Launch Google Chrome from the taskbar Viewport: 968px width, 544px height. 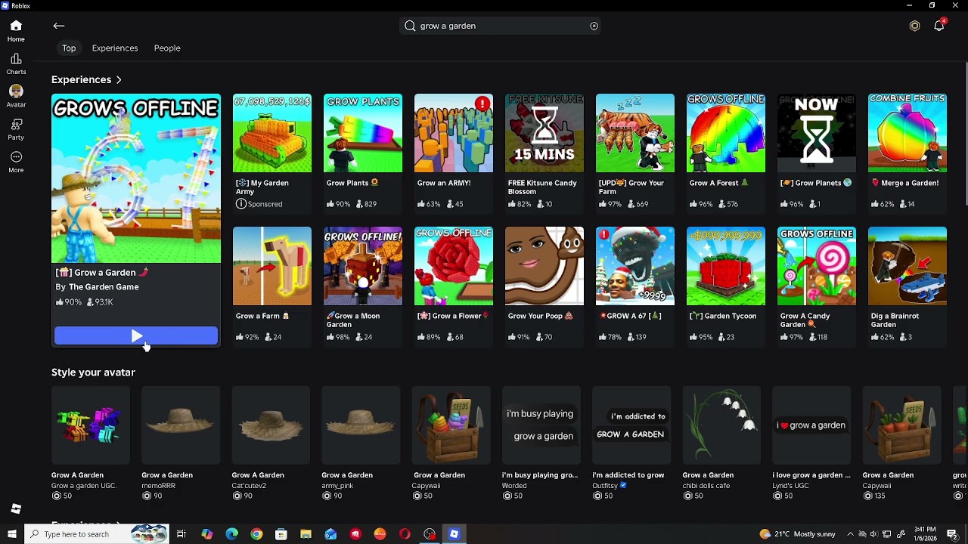(256, 534)
